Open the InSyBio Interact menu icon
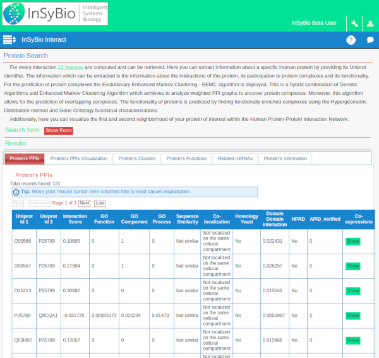 point(9,40)
